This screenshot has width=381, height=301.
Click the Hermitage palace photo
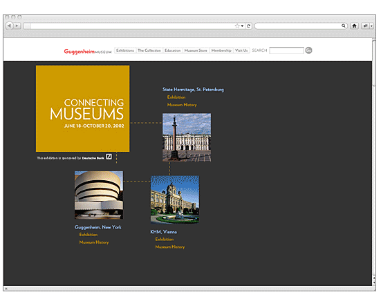click(x=187, y=137)
